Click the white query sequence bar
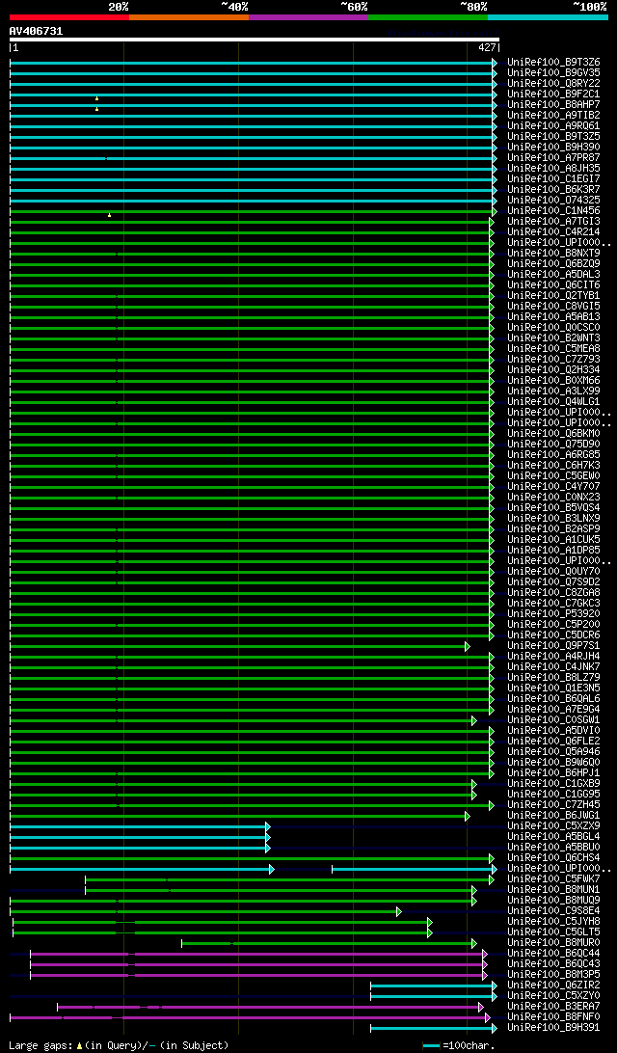Image resolution: width=617 pixels, height=1053 pixels. click(255, 40)
